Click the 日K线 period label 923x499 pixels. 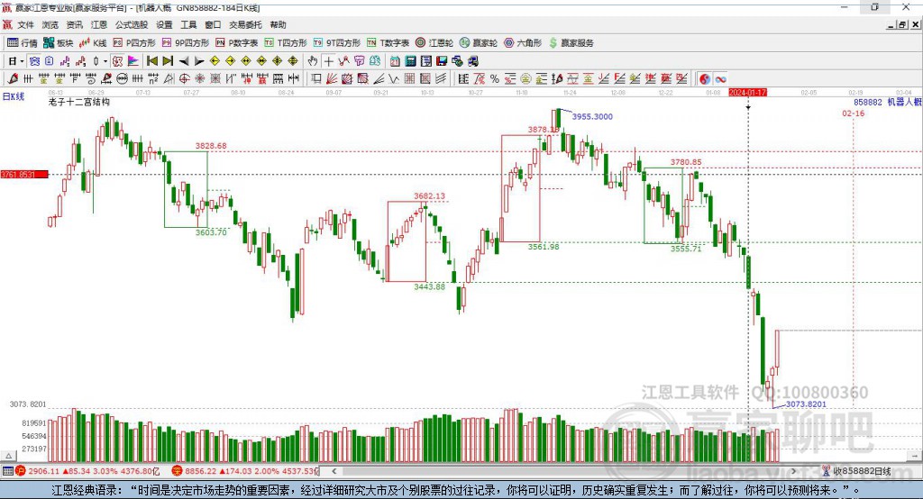14,96
